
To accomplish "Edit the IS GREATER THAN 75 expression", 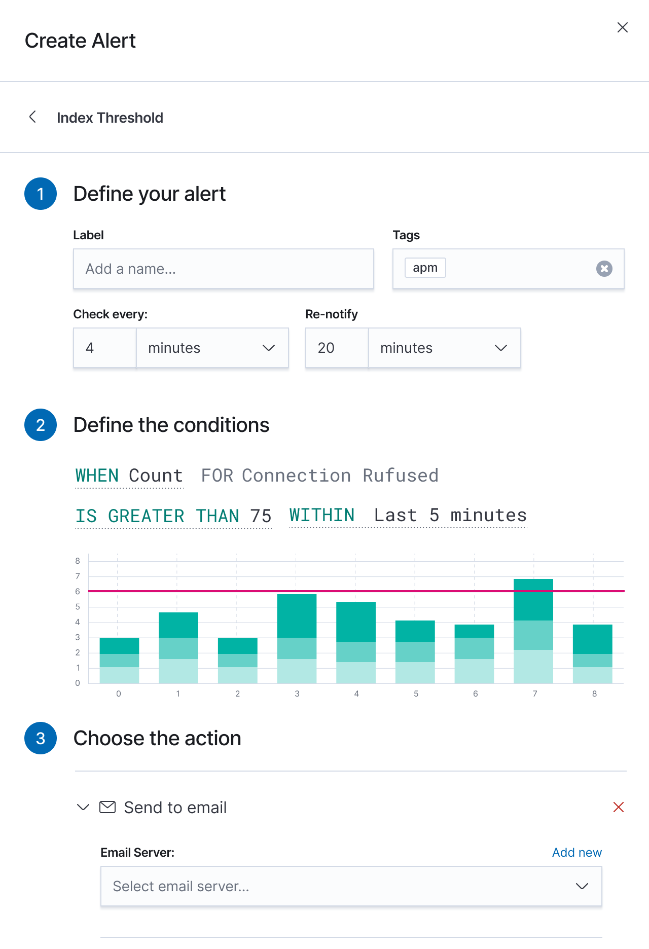I will point(173,517).
